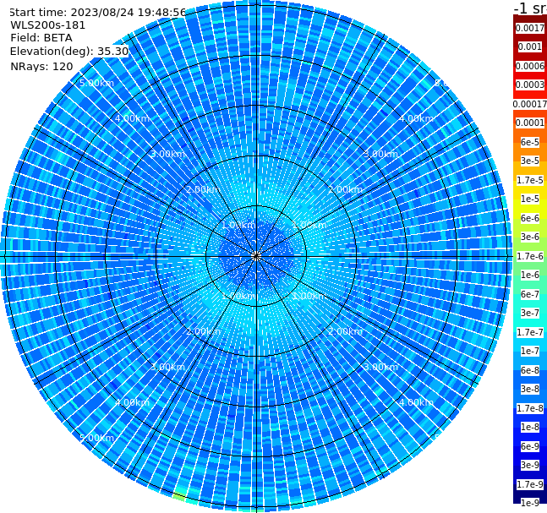The image size is (547, 513).
Task: Click the 5.00km range label in lower-left quadrant
Action: click(96, 438)
